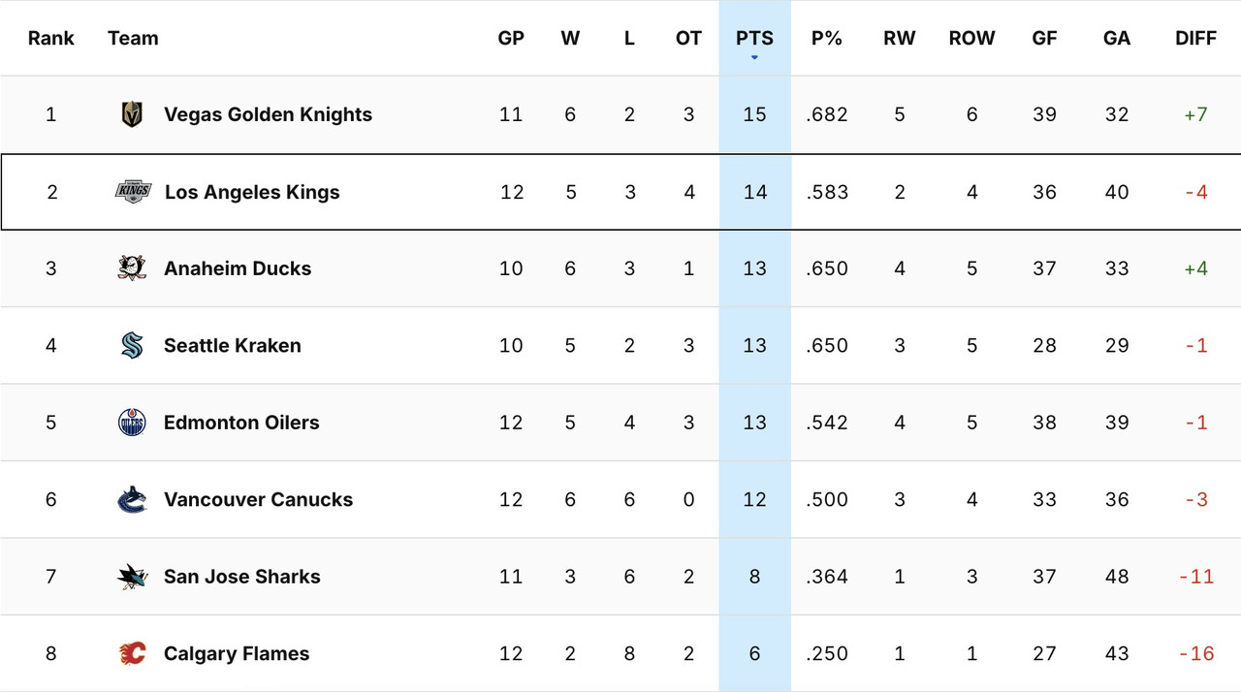Click the Los Angeles Kings crest

click(x=132, y=192)
